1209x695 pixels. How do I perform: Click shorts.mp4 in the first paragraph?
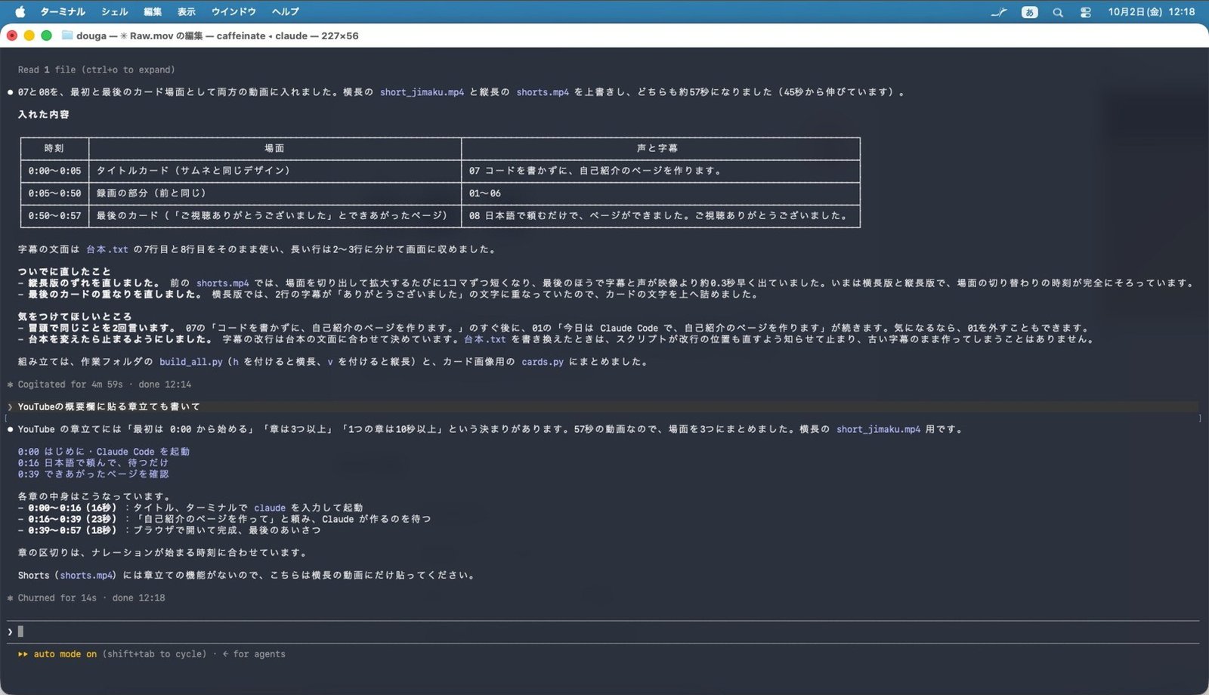(x=543, y=92)
